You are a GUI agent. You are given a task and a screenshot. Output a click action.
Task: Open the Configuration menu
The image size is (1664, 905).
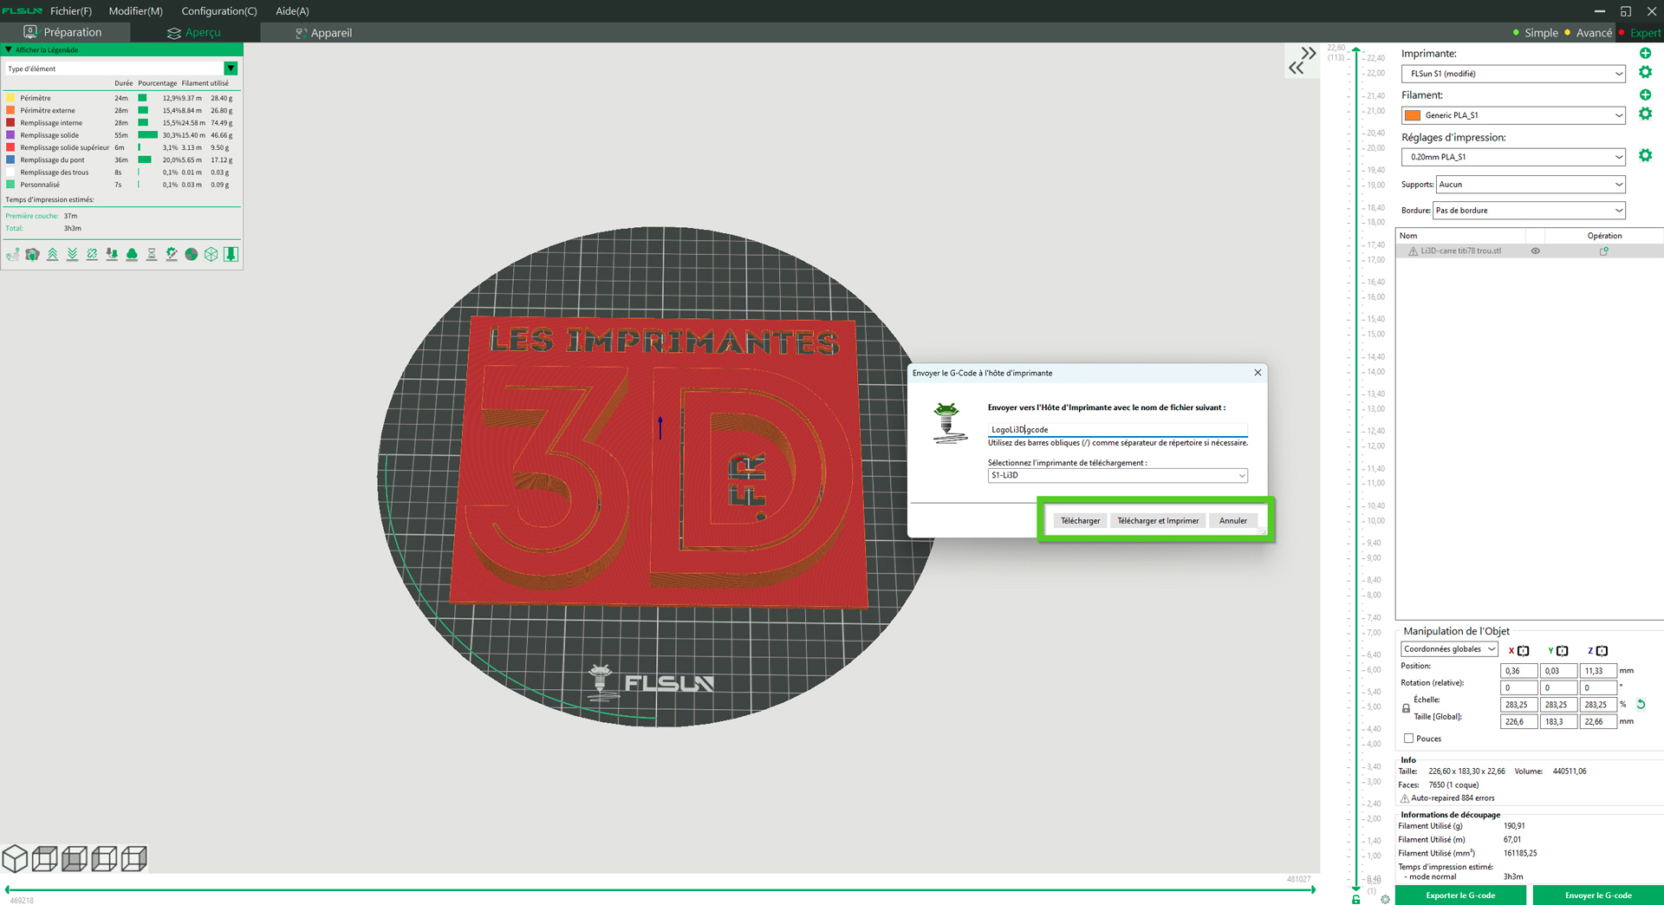[x=219, y=11]
